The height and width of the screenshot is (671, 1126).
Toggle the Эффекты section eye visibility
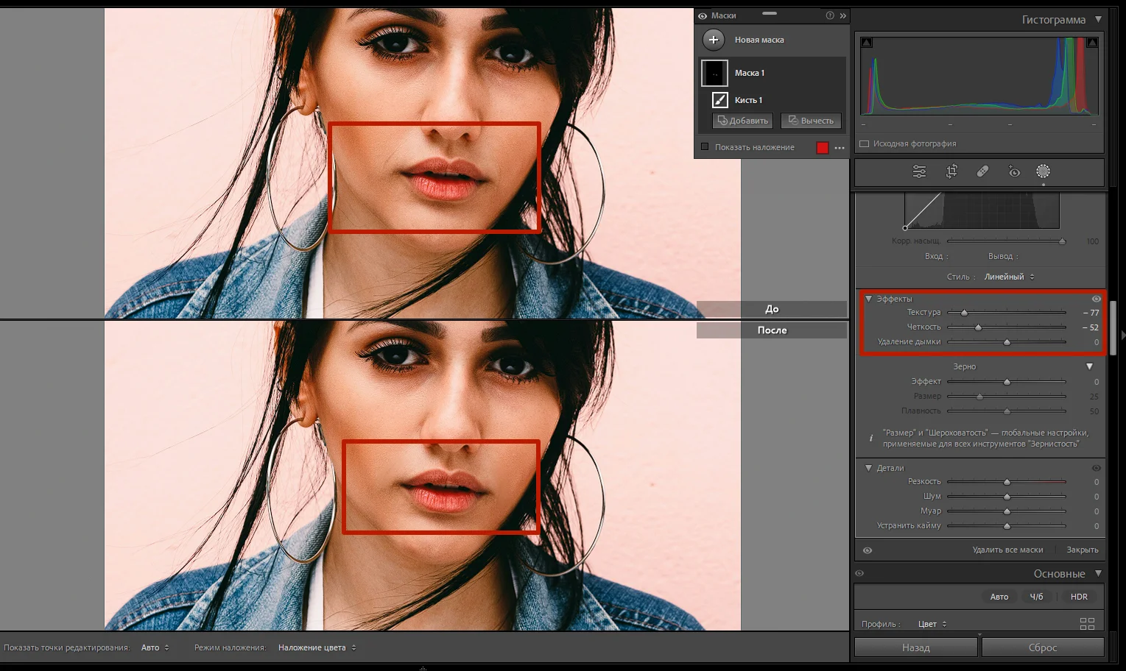[1096, 299]
